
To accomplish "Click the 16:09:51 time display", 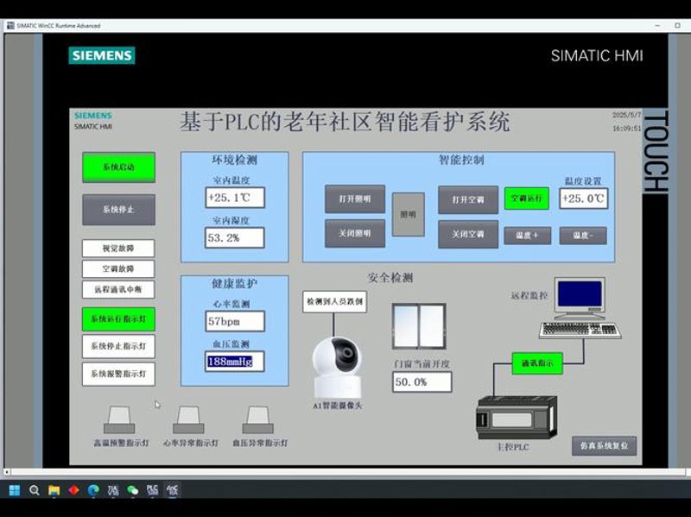I will pyautogui.click(x=627, y=129).
